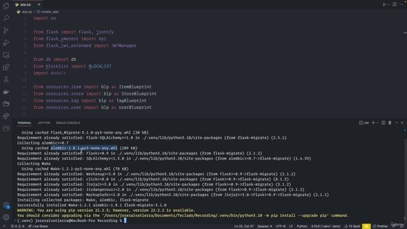Open the Remote Explorer view

pos(6,55)
